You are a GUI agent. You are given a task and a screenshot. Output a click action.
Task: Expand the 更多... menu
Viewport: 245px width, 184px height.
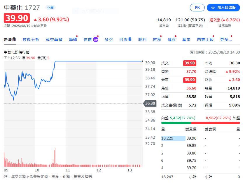pyautogui.click(x=226, y=39)
